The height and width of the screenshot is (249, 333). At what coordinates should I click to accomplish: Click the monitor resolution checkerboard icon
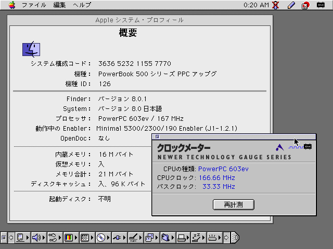click(x=85, y=238)
